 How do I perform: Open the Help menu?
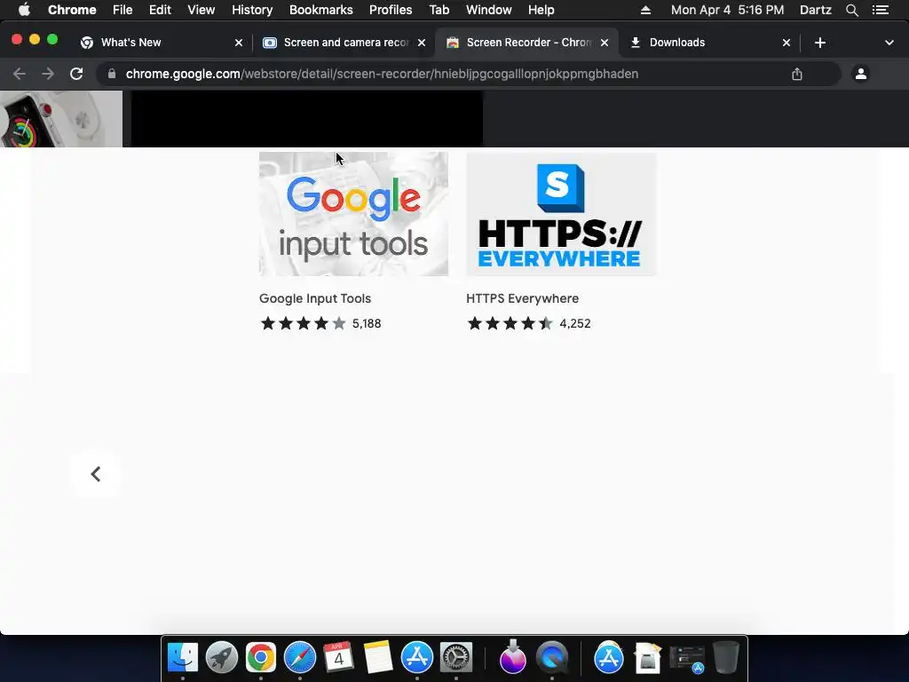tap(541, 10)
